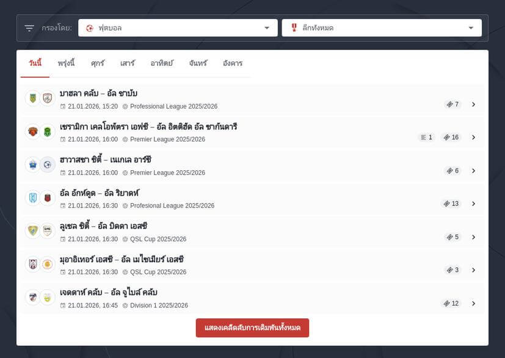Switch to the "ศุกร์" tab

[x=96, y=62]
